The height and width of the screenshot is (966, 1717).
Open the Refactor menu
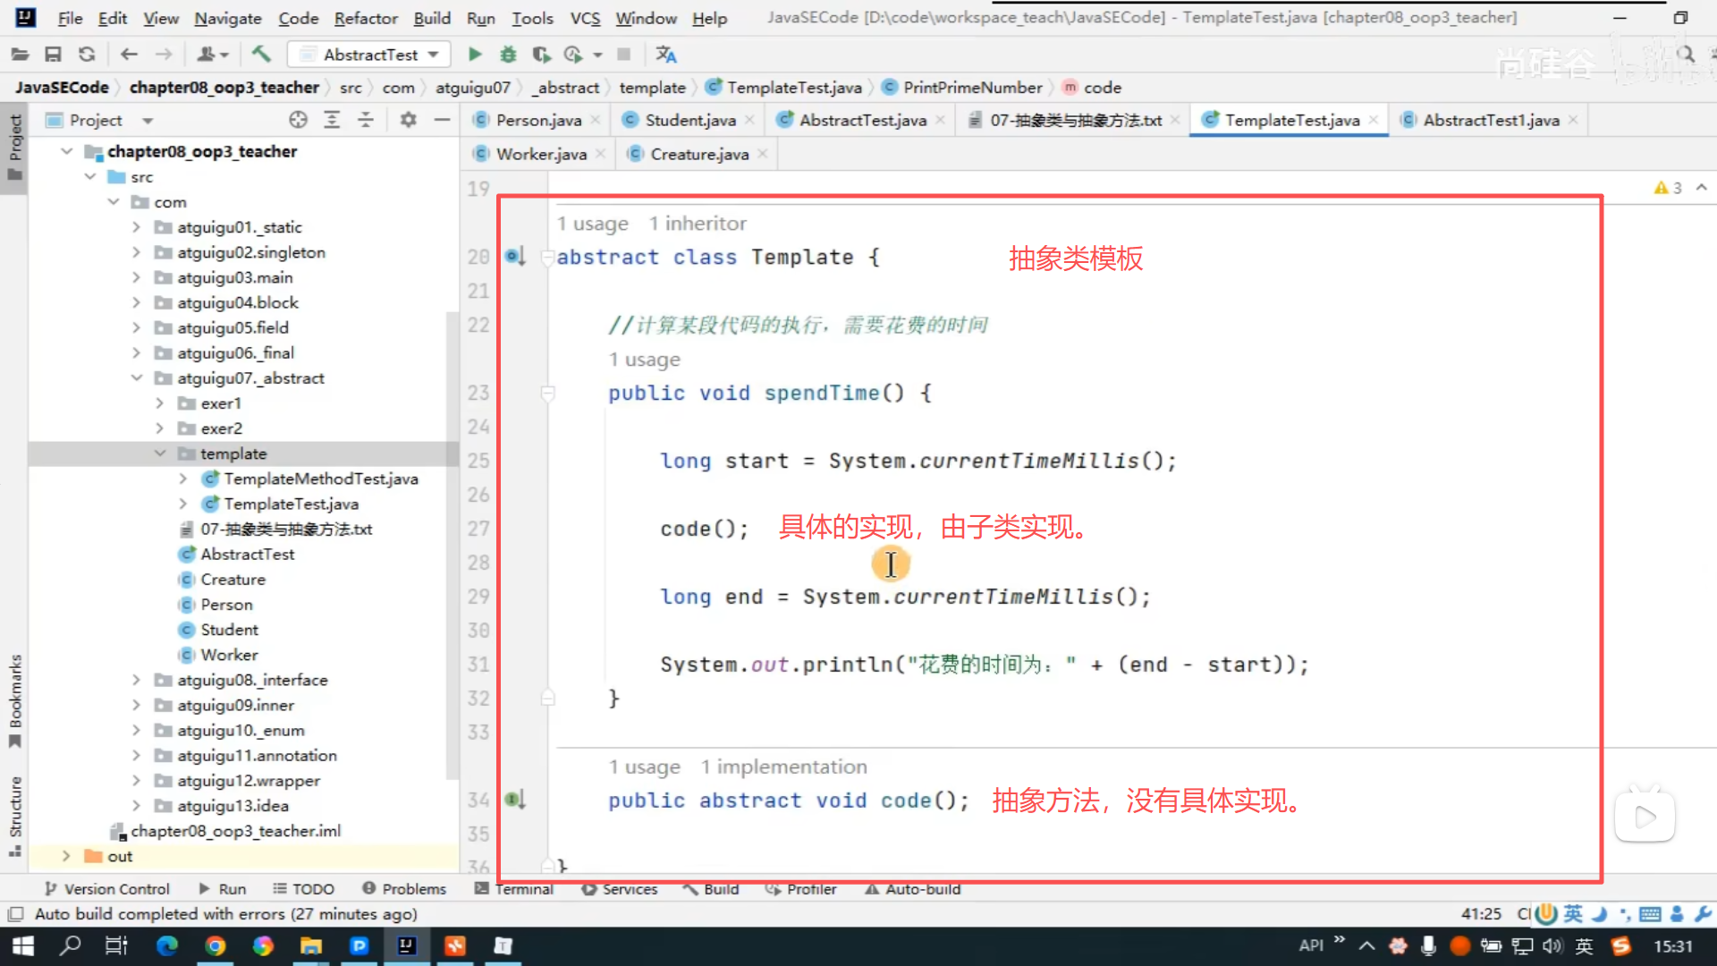click(365, 18)
